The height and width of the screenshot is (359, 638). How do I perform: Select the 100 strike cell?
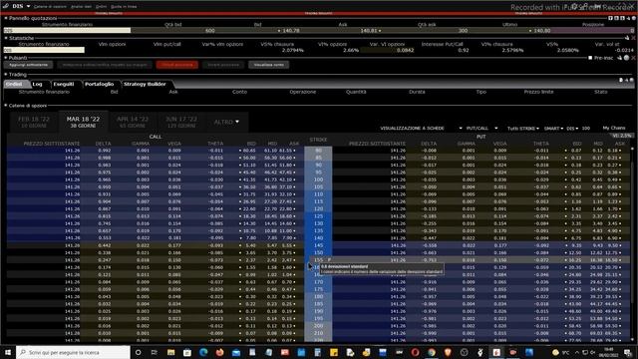point(318,179)
